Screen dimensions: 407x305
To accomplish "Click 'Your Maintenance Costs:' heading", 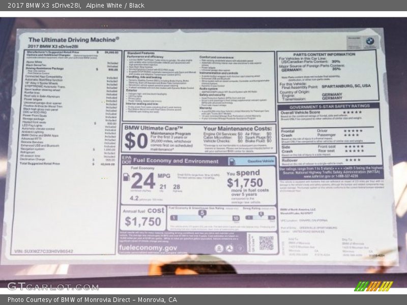I will click(238, 129).
